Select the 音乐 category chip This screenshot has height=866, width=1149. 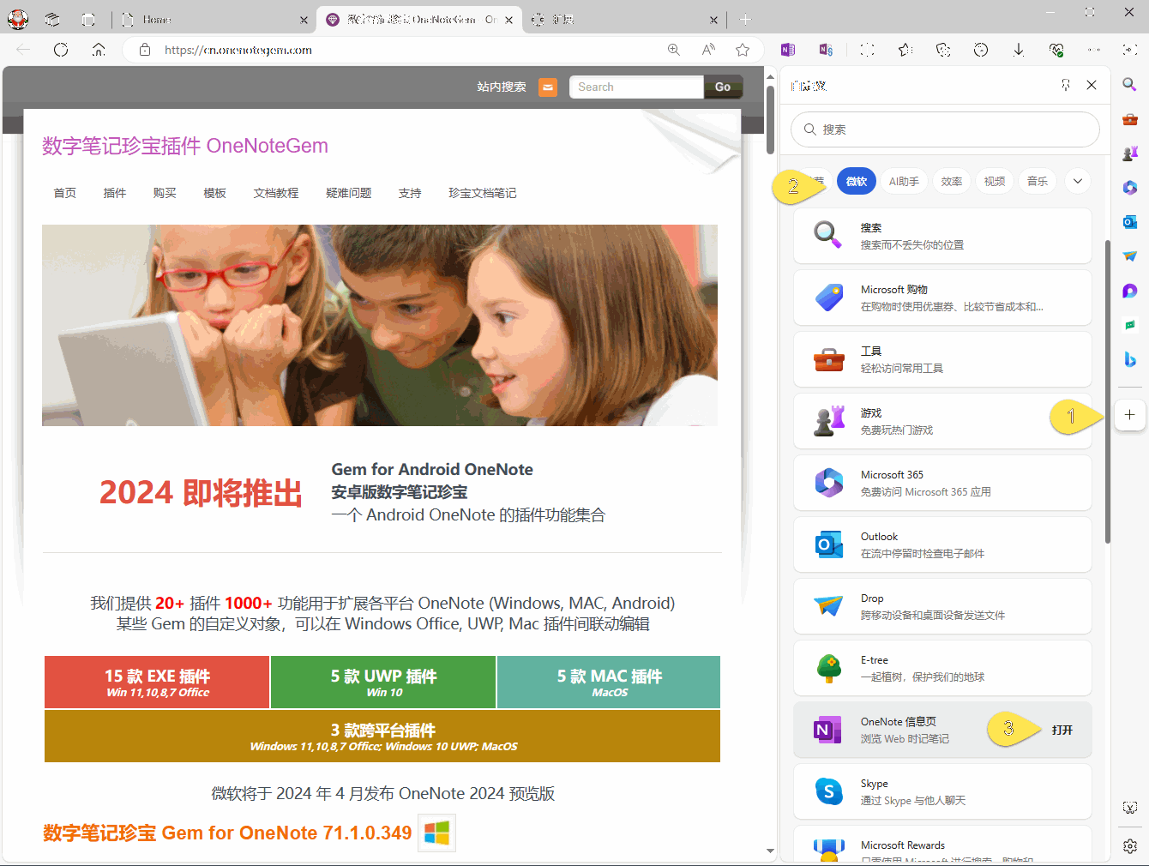(x=1038, y=181)
